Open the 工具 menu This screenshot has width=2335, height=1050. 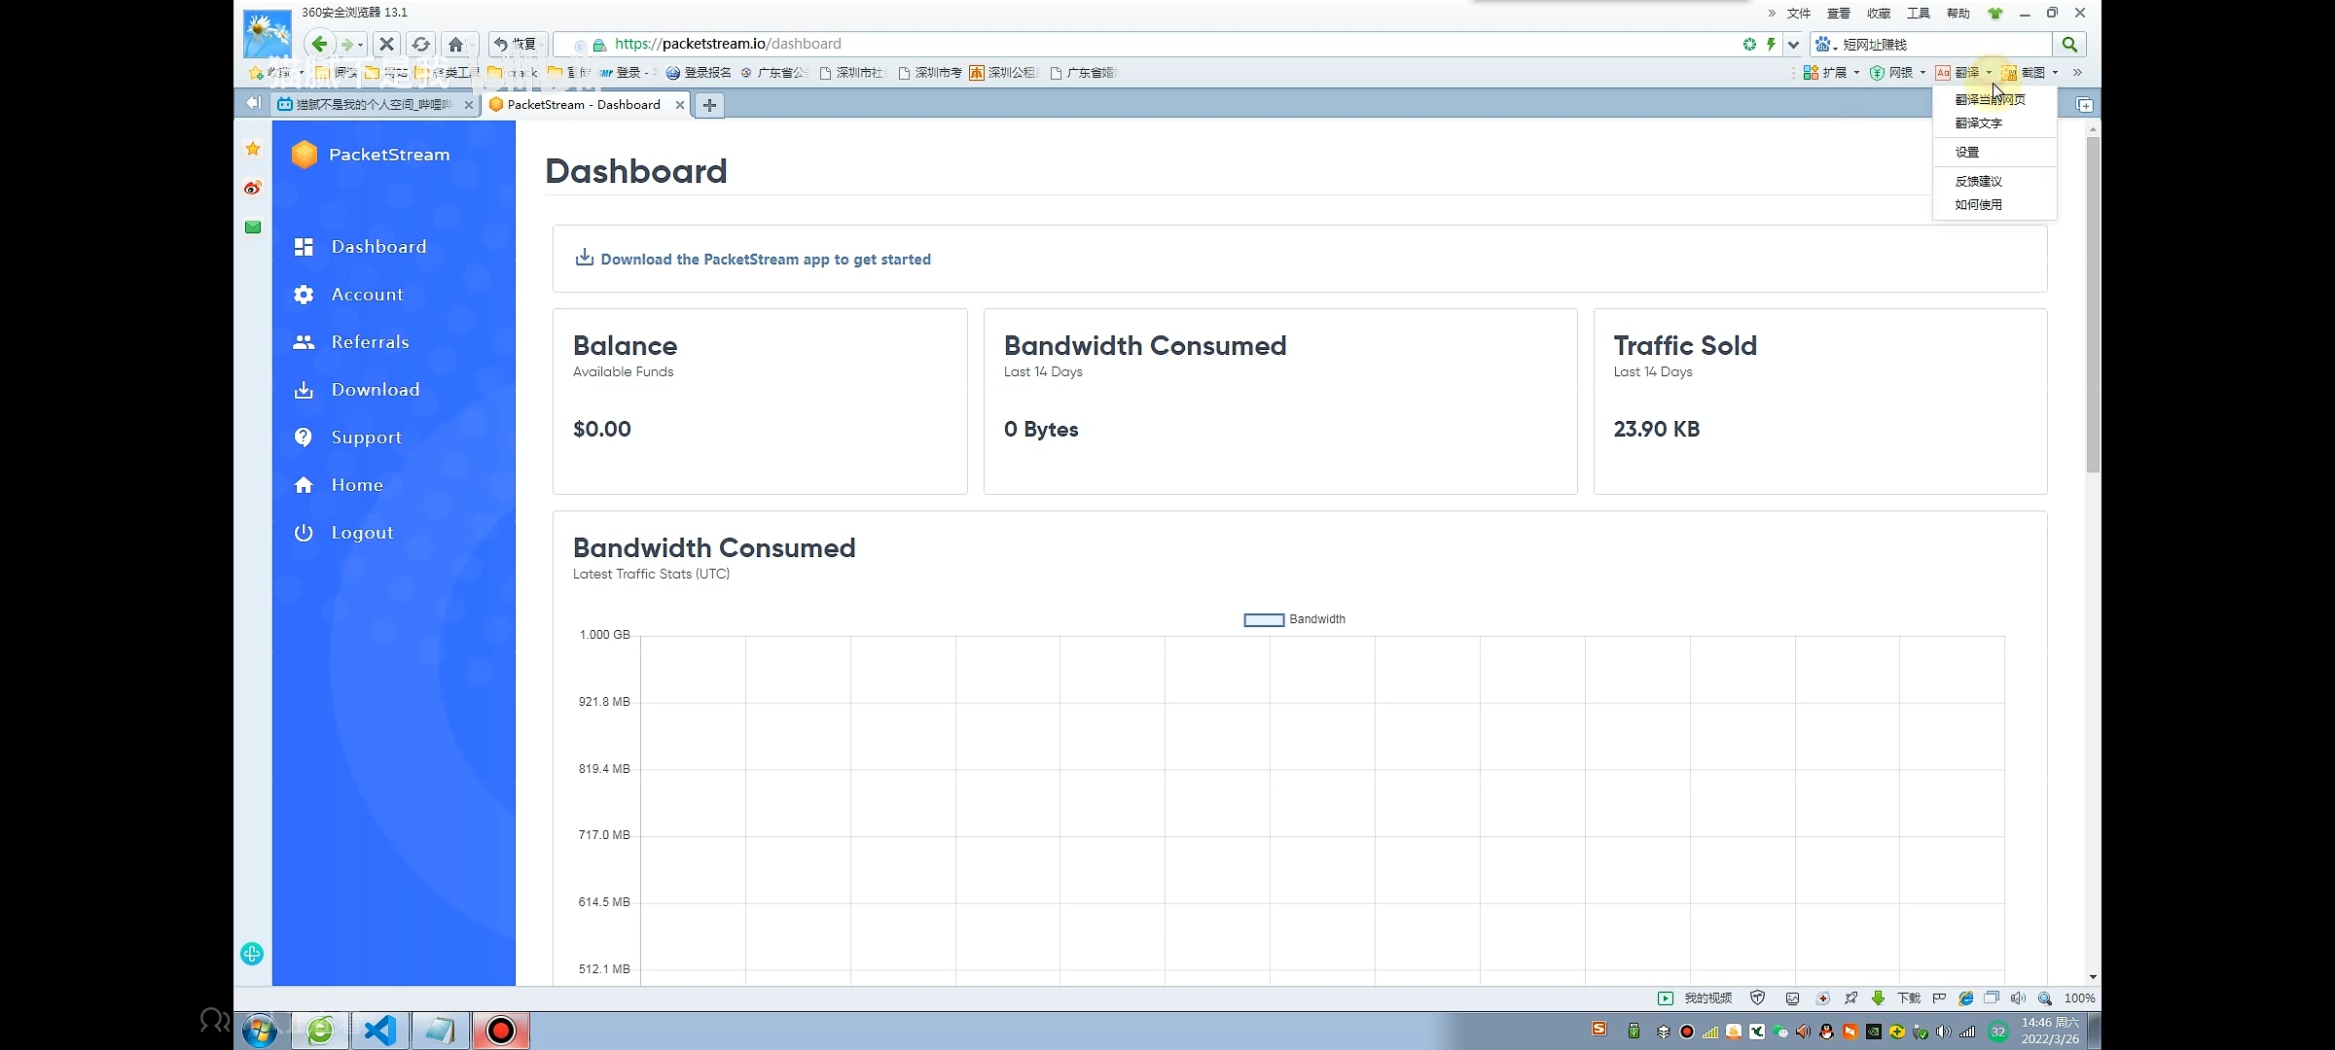(x=1919, y=14)
